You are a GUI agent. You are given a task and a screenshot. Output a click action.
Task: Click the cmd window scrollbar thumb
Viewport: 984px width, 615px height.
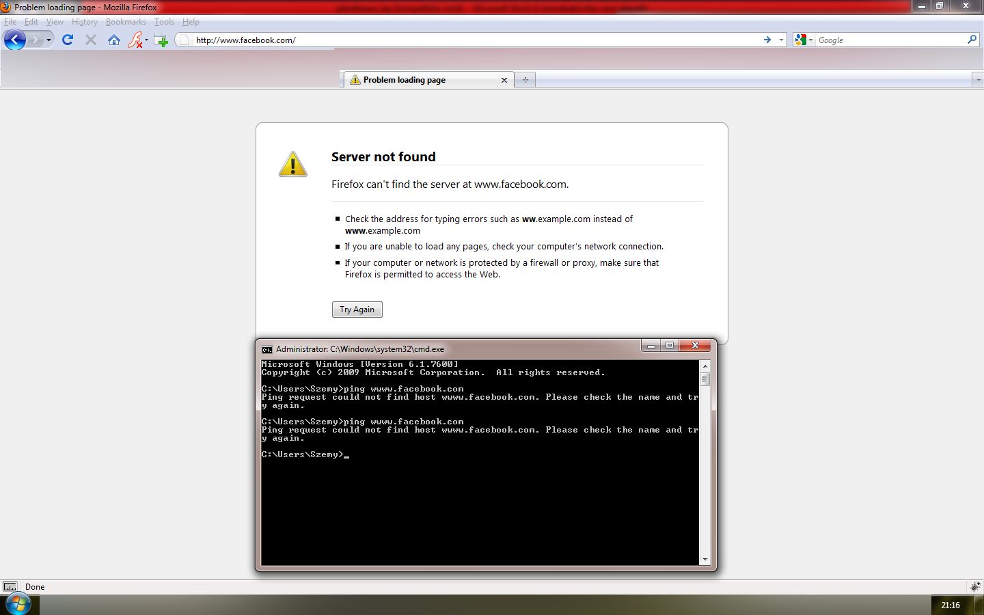[x=705, y=379]
